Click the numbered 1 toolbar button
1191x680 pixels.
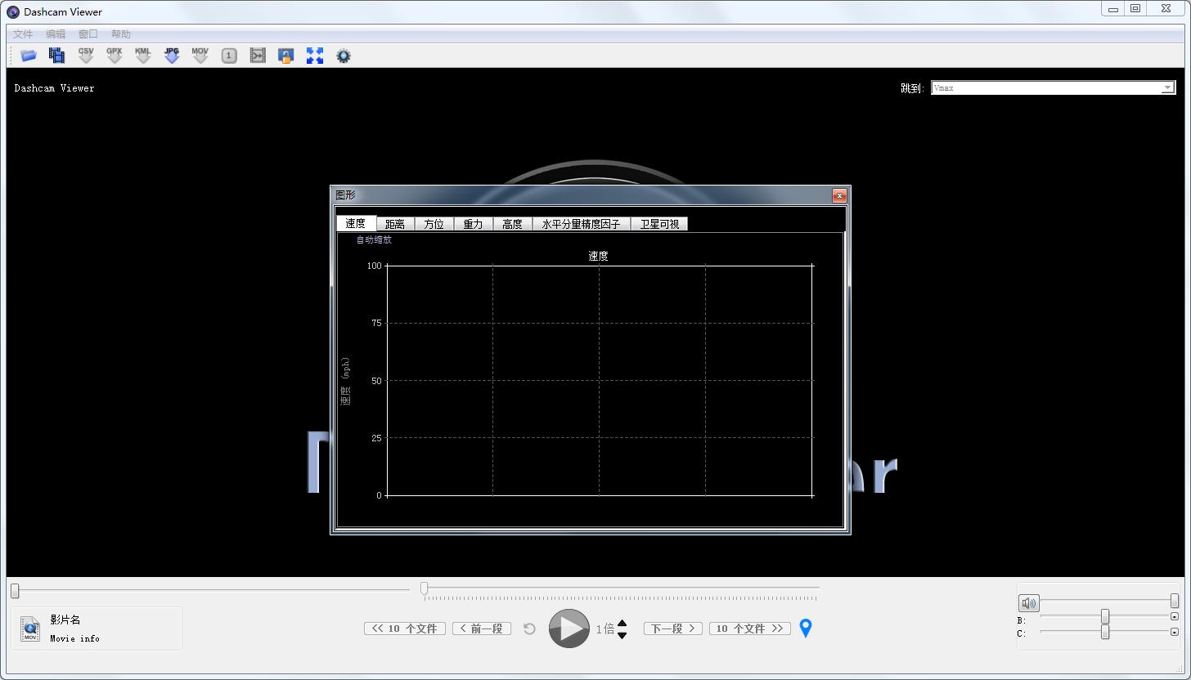coord(230,56)
